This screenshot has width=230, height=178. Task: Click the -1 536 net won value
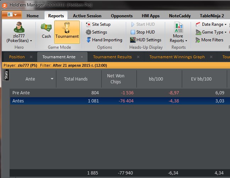127,93
